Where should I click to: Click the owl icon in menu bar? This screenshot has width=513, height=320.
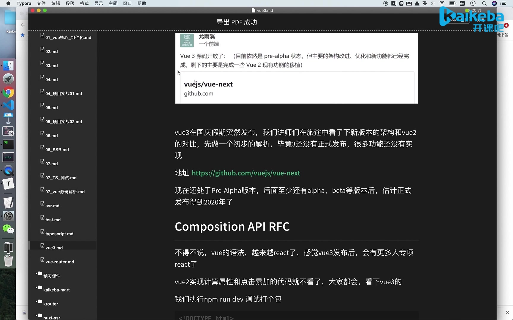pos(401,3)
